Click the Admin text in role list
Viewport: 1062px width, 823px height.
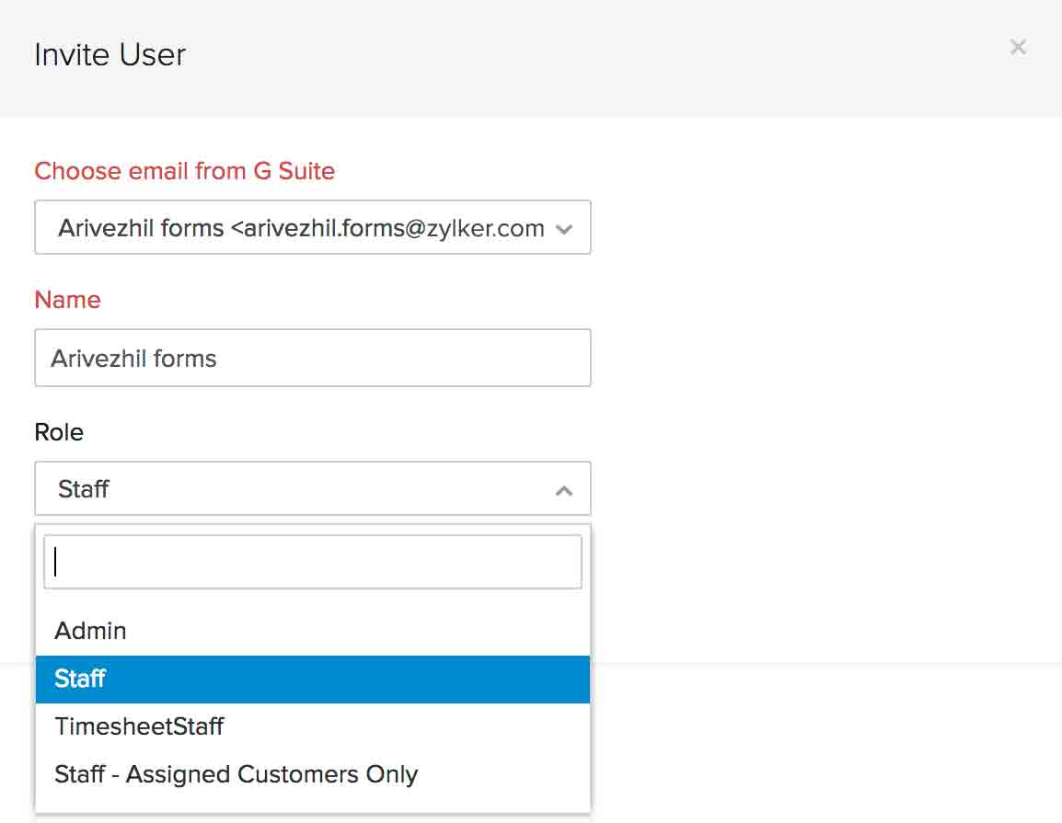[x=90, y=631]
